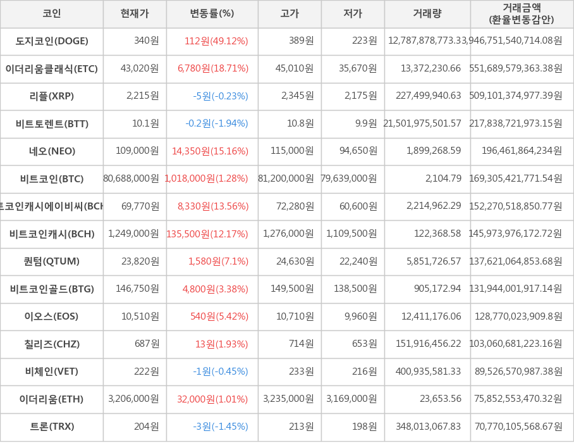Click the 저가 column header
Image resolution: width=574 pixels, height=443 pixels.
[353, 13]
